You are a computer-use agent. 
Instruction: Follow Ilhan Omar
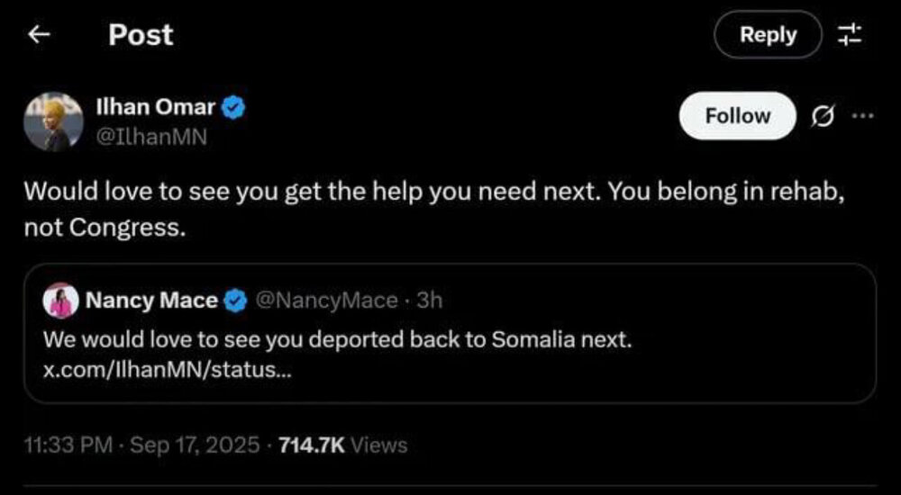[x=737, y=116]
